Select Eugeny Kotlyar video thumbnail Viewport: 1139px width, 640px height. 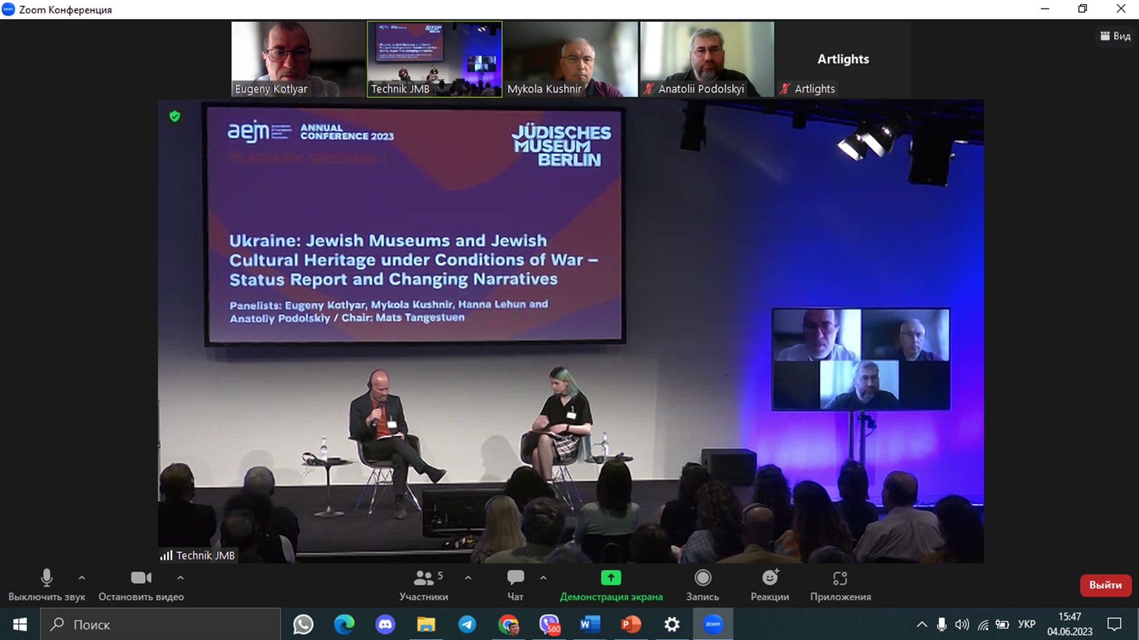click(298, 59)
